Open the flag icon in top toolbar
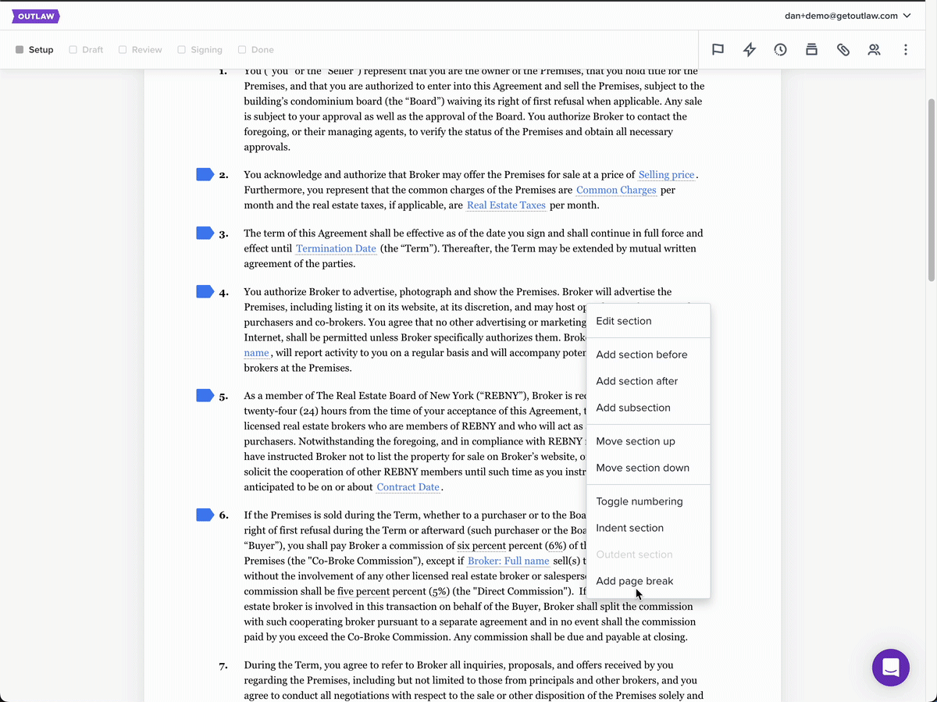The width and height of the screenshot is (937, 702). pos(718,50)
